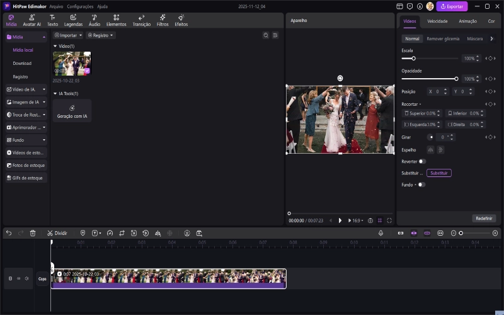The width and height of the screenshot is (504, 315).
Task: Open the Arquivo menu
Action: [56, 6]
